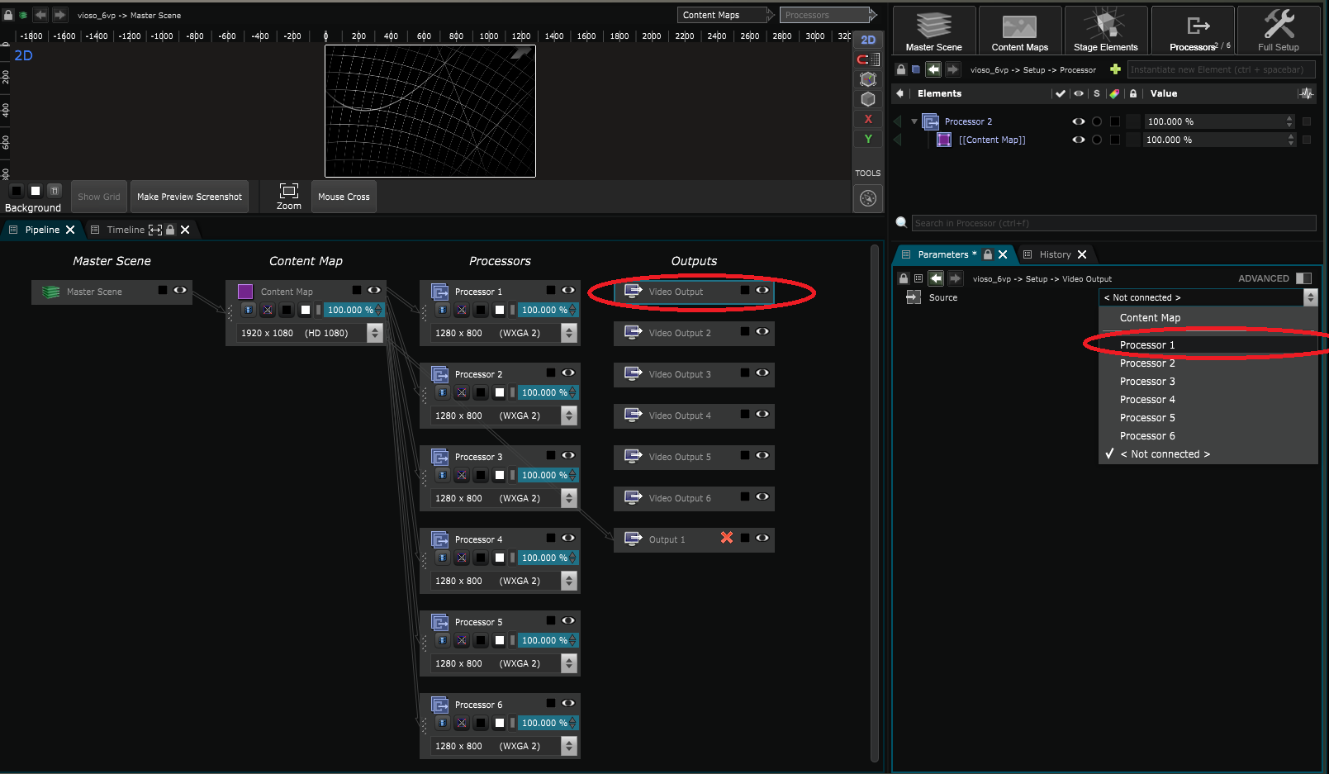Switch to the History tab
1329x774 pixels.
tap(1055, 254)
